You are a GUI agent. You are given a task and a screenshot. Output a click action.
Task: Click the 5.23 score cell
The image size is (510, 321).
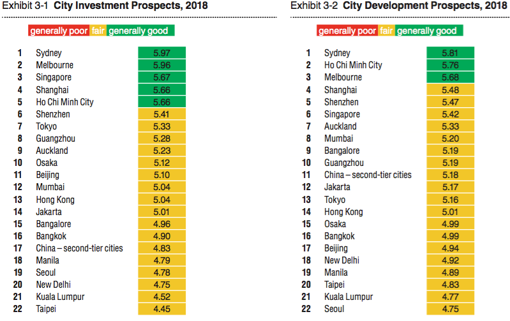(x=161, y=151)
